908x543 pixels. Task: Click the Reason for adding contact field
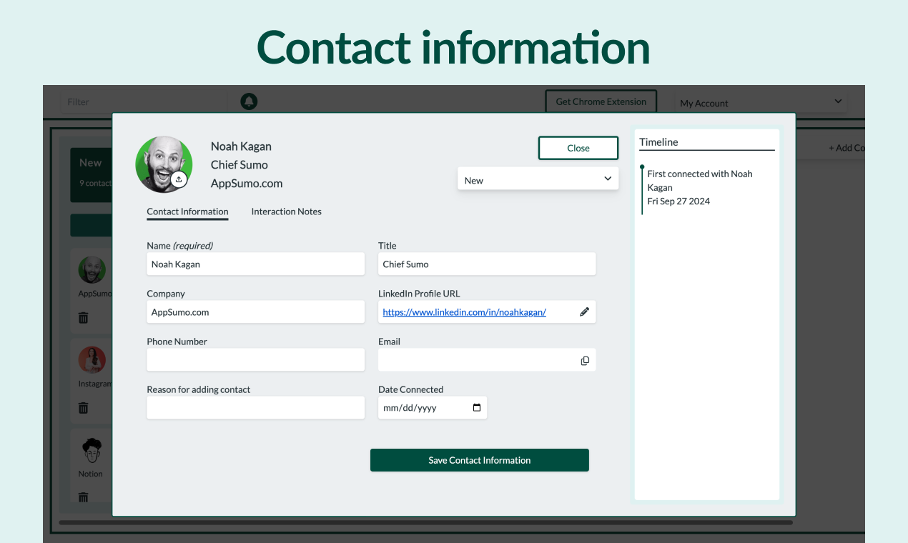tap(256, 407)
